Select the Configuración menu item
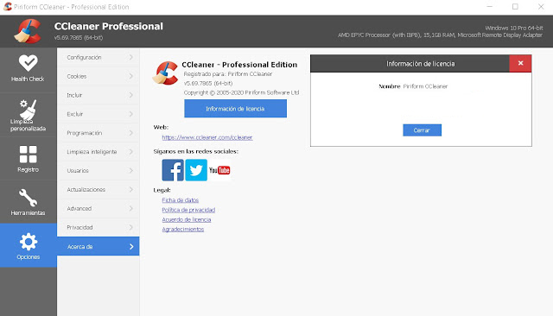553x316 pixels. 98,58
